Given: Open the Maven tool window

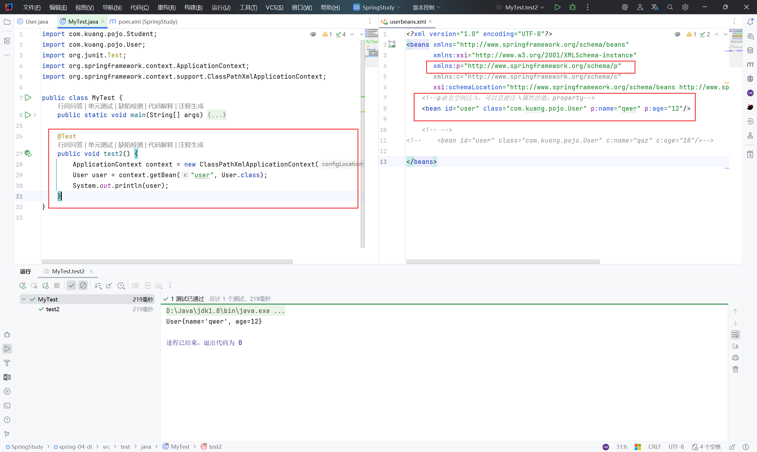Looking at the screenshot, I should click(x=750, y=64).
